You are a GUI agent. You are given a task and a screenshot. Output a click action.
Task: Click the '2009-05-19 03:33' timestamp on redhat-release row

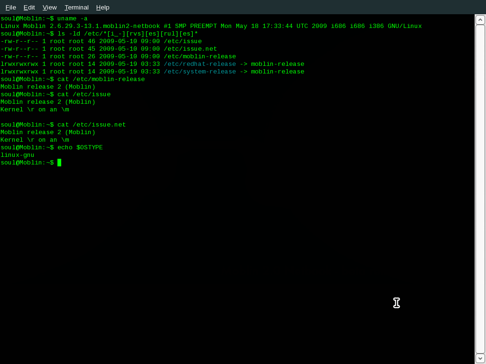coord(130,64)
